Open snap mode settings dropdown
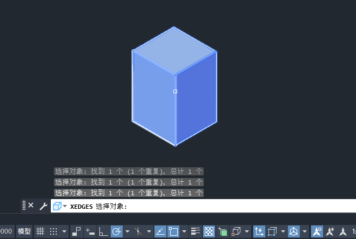Screen dimensions: 356x239 click(x=64, y=231)
